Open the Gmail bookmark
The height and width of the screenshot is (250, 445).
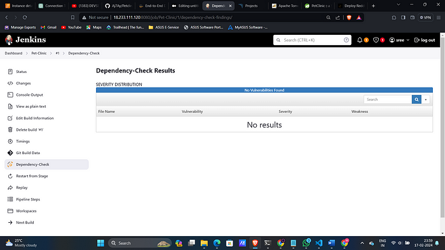[48, 27]
